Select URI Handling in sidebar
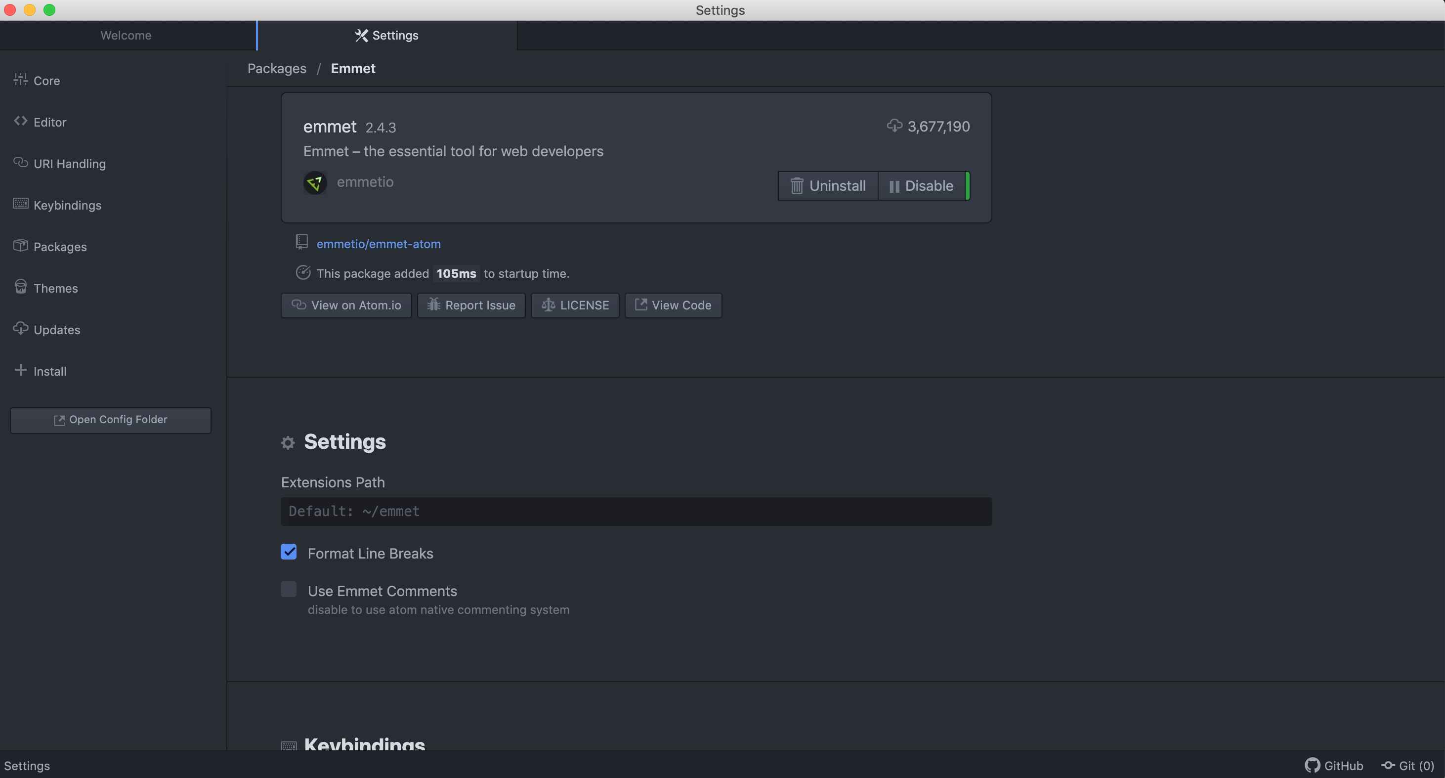This screenshot has height=778, width=1445. click(69, 164)
